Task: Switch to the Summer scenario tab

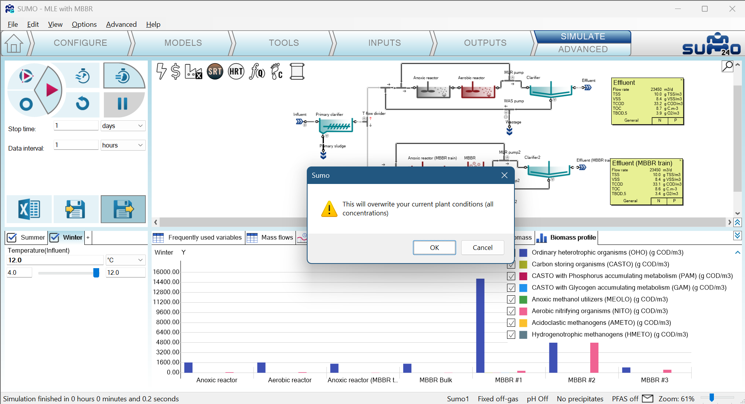Action: coord(26,238)
